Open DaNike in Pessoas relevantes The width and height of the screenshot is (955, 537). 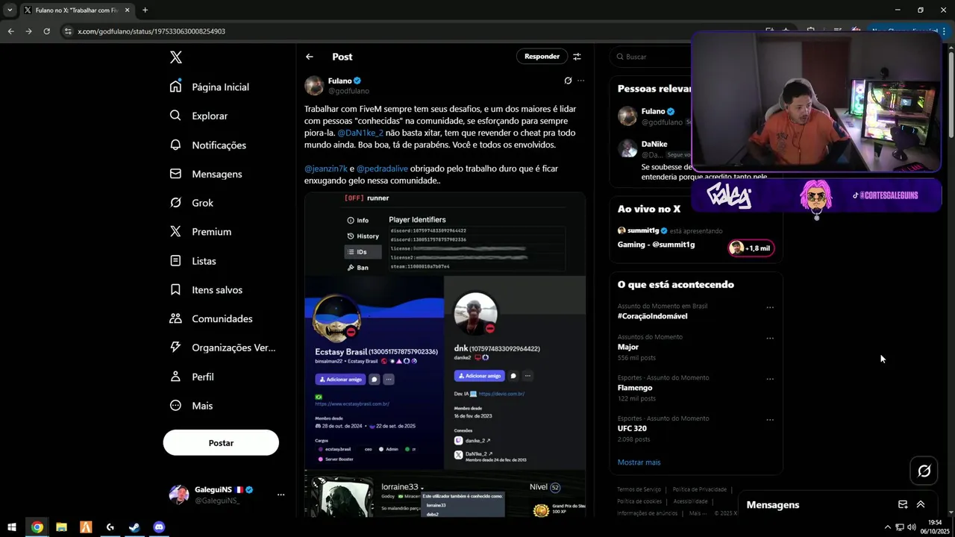tap(654, 144)
